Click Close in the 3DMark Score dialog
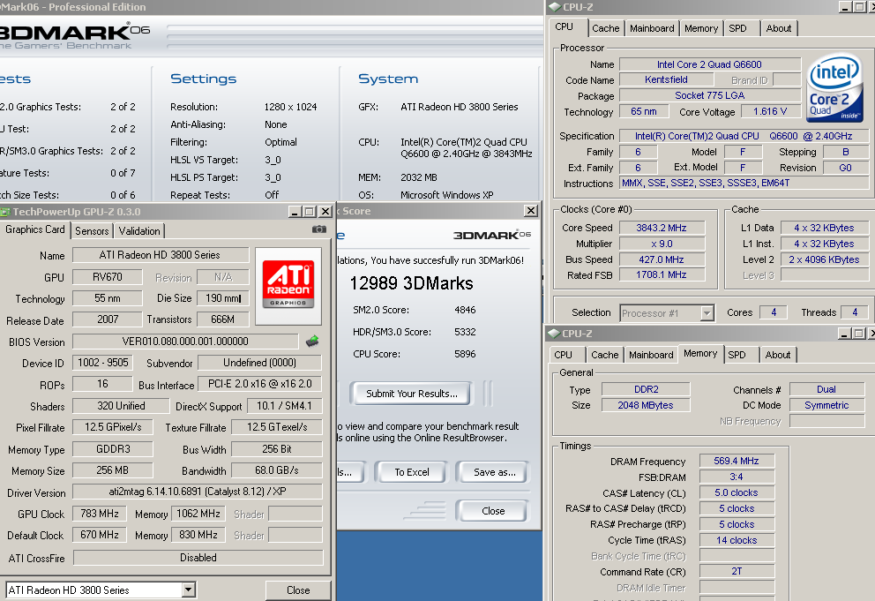 pyautogui.click(x=493, y=510)
